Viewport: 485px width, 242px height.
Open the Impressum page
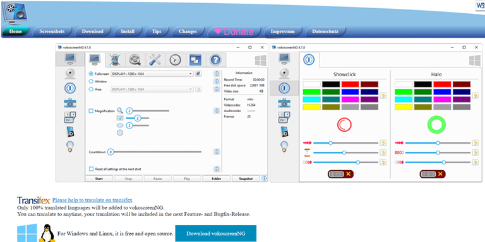[x=282, y=31]
